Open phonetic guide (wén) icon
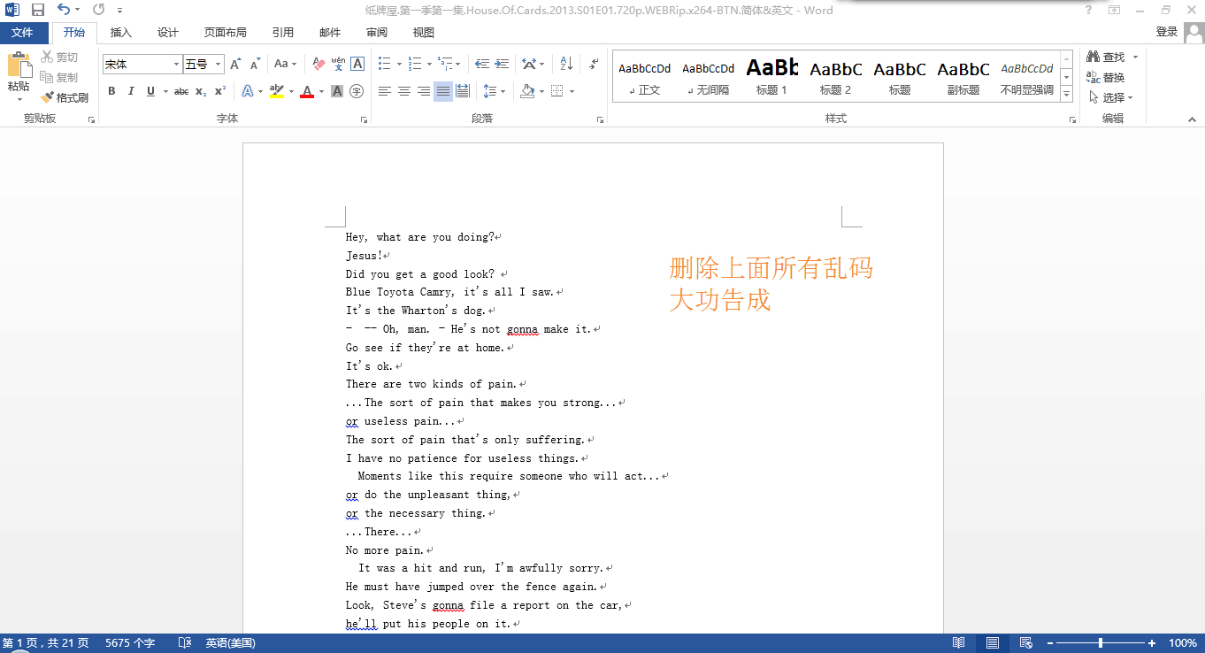The image size is (1205, 653). (338, 64)
